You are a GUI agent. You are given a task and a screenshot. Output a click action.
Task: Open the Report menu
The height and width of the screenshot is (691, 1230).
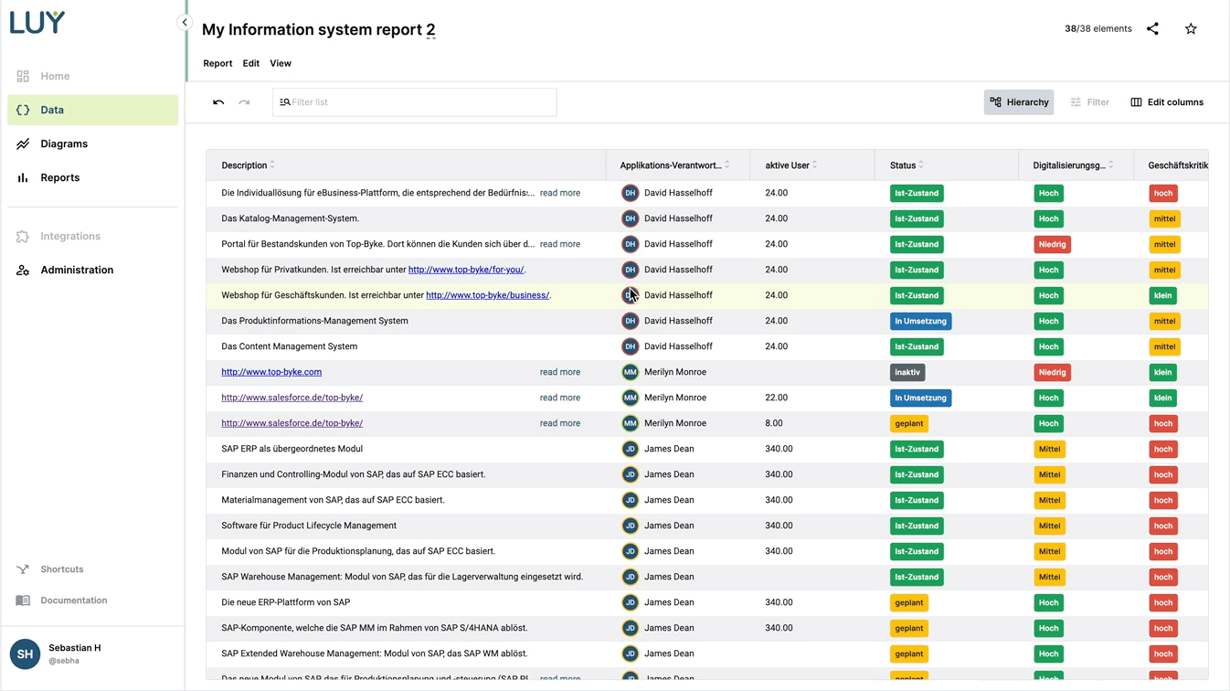click(x=217, y=63)
